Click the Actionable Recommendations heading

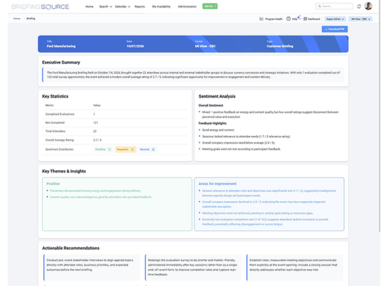tap(71, 248)
